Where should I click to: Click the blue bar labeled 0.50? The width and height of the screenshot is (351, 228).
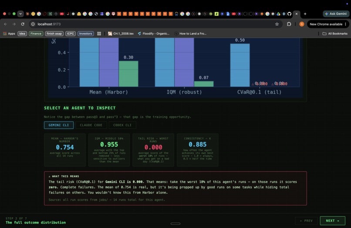coord(240,65)
